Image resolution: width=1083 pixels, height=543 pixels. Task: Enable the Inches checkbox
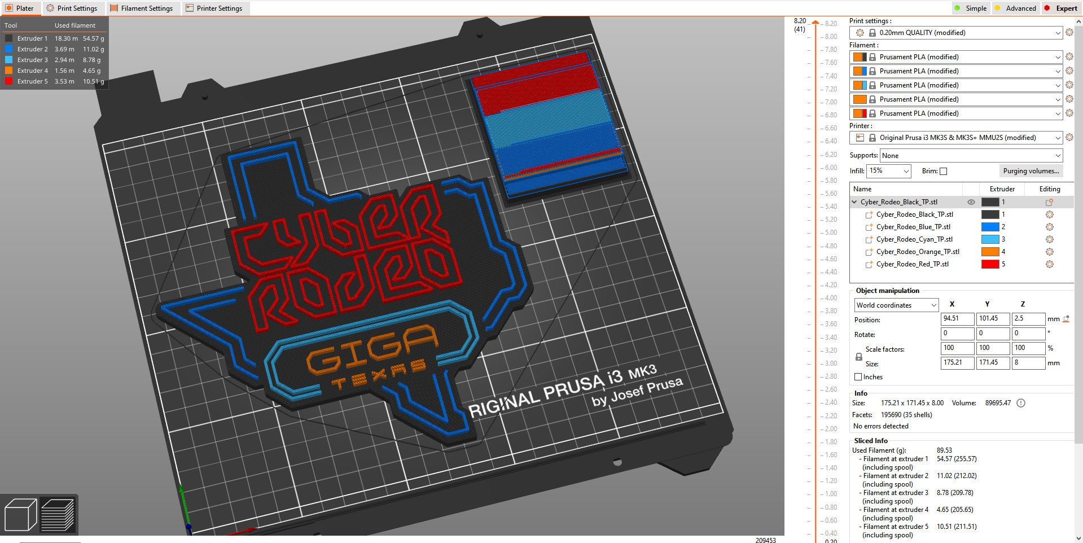(x=859, y=376)
